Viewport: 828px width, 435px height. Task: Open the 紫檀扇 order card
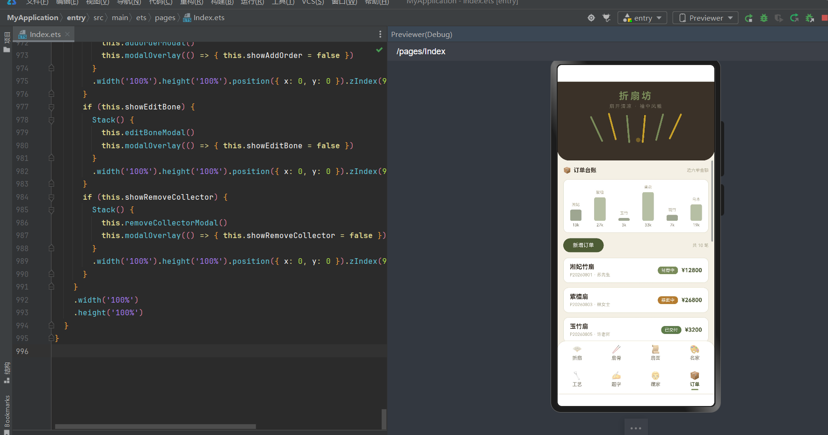(636, 300)
